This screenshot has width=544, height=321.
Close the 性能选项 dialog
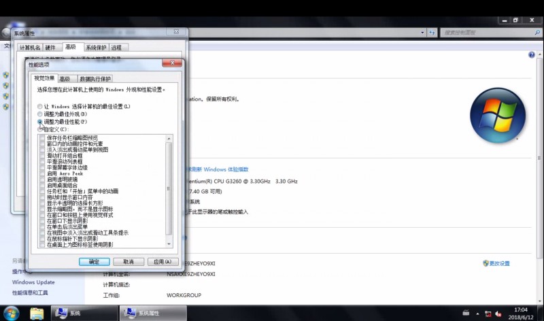[172, 63]
